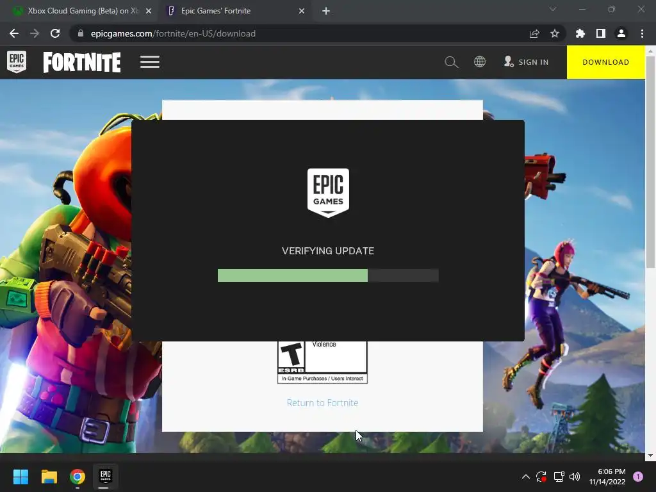Image resolution: width=656 pixels, height=492 pixels.
Task: Open a new browser tab
Action: click(326, 11)
